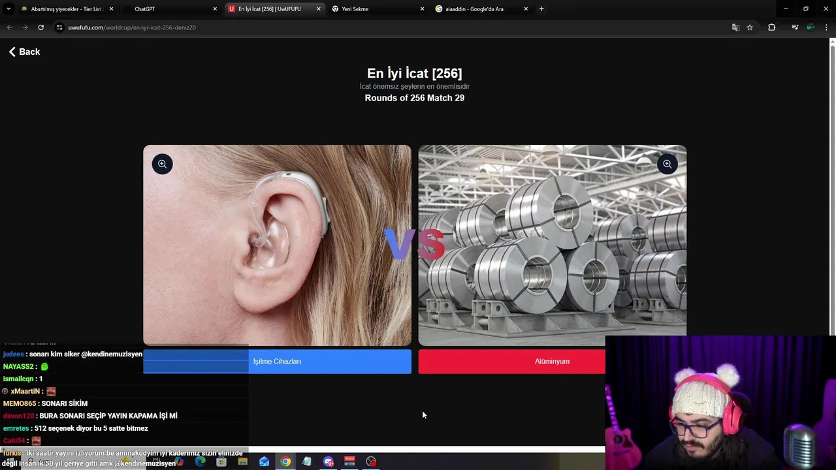Screen dimensions: 836x470
Task: Open the Extensions puzzle menu
Action: coord(772,27)
